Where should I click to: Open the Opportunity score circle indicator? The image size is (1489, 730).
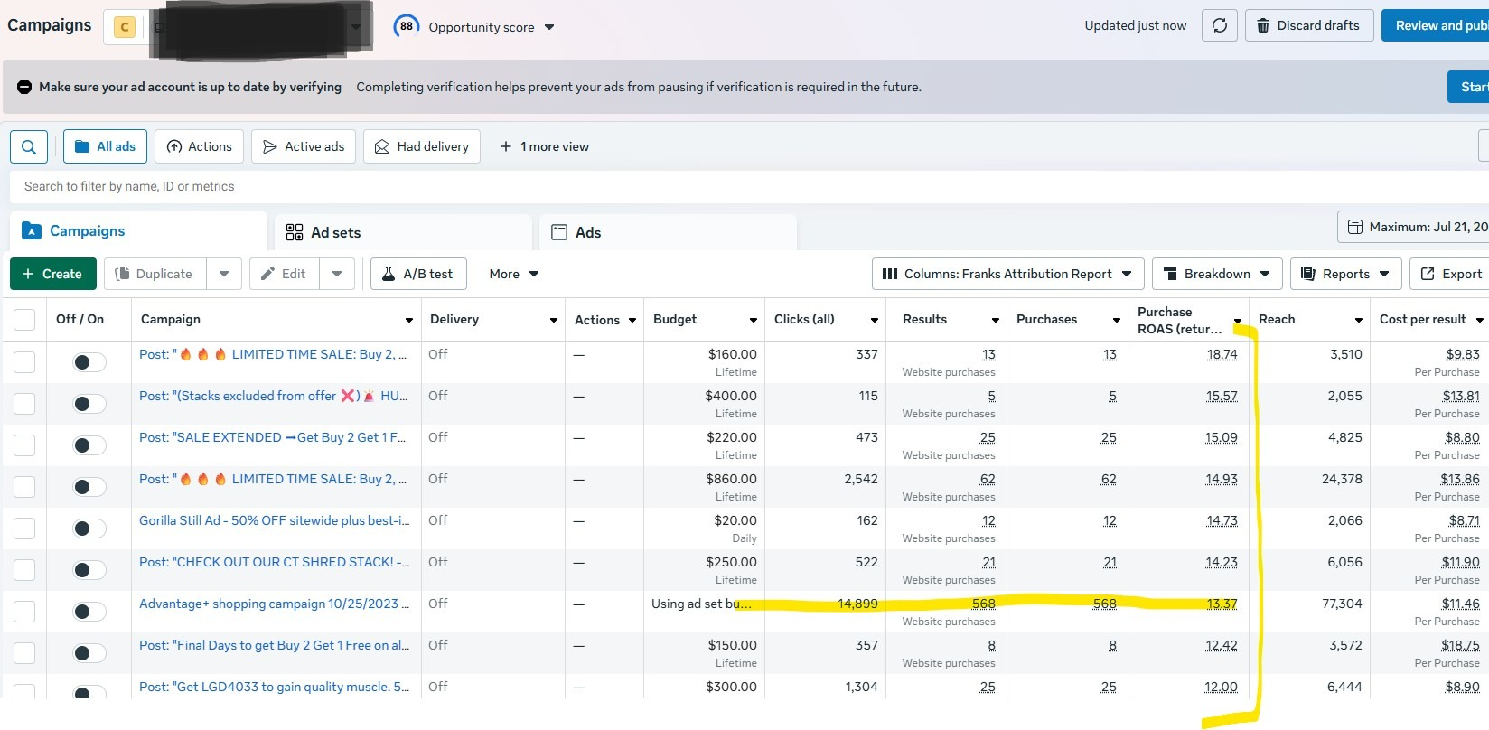click(x=407, y=26)
